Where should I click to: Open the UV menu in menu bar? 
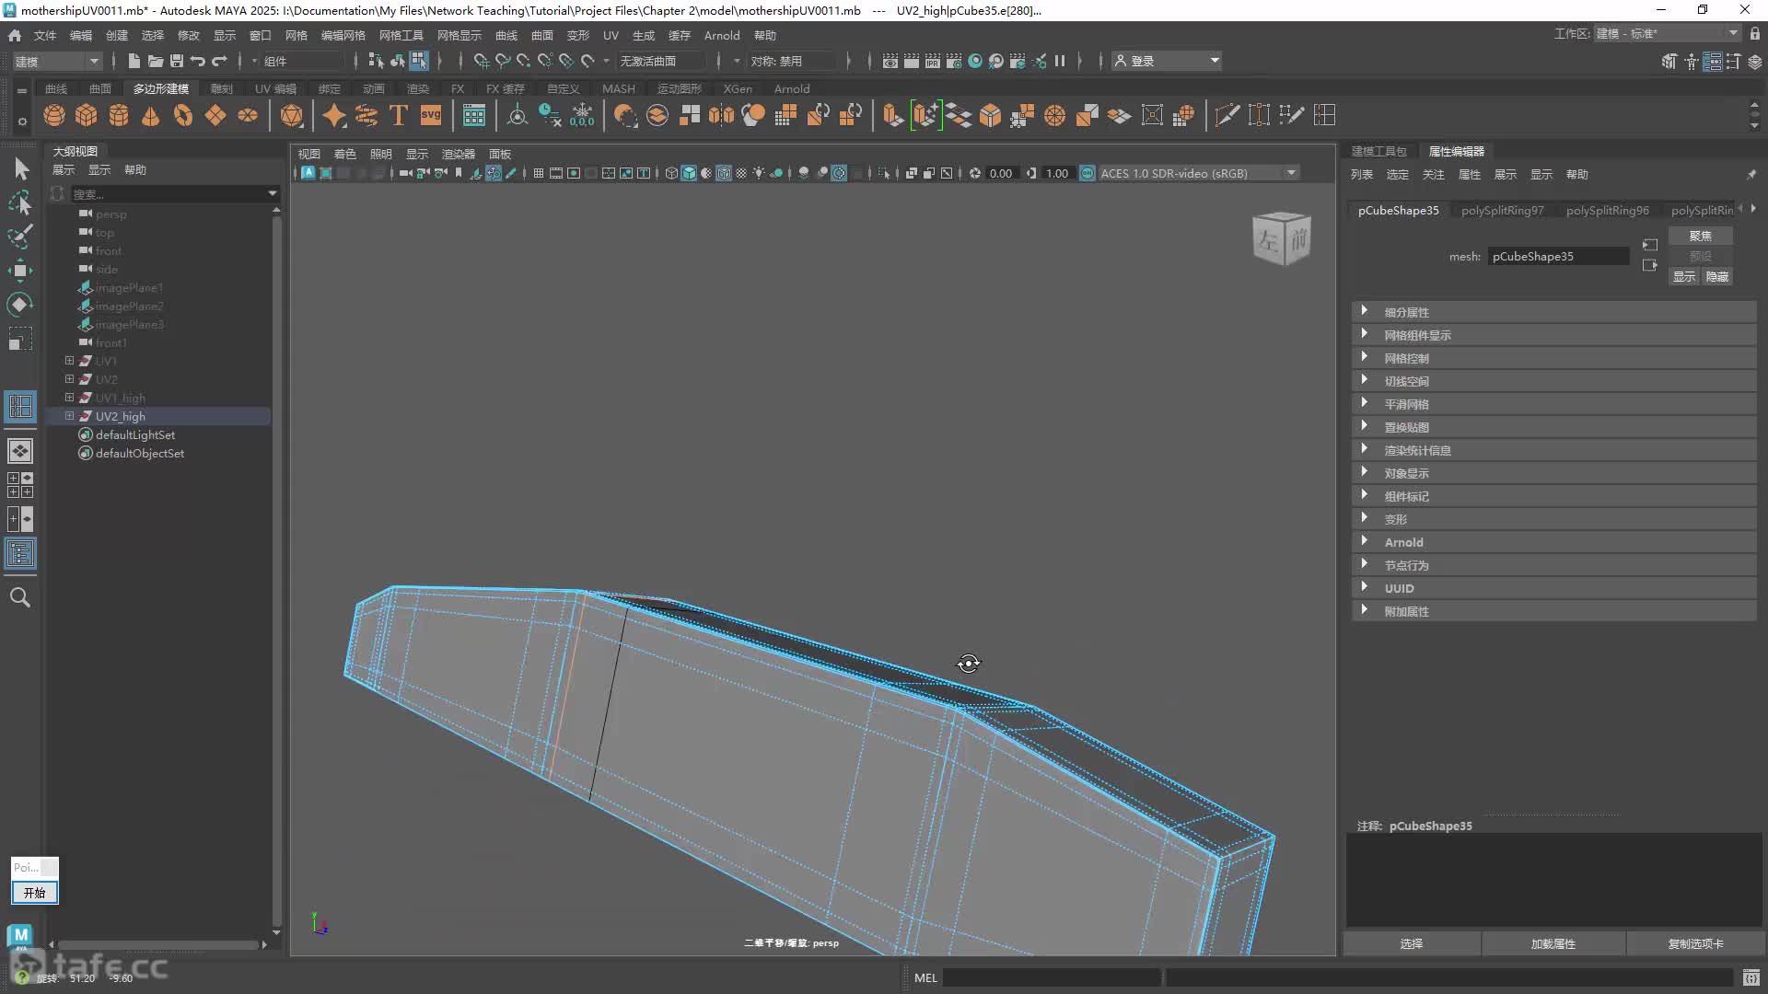(611, 35)
